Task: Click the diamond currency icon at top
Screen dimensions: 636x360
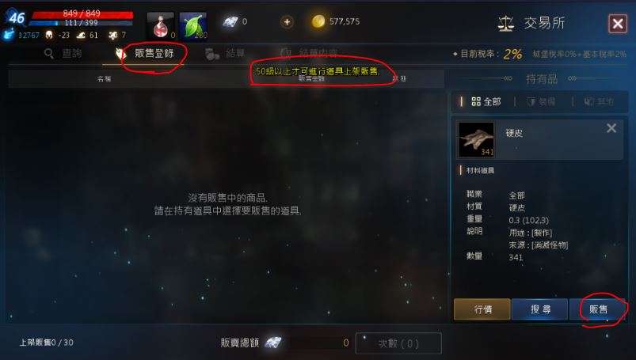Action: coord(230,22)
